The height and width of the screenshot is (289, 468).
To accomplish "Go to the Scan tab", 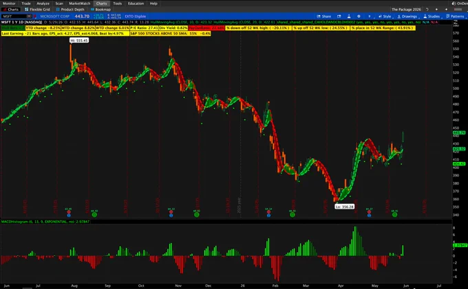I will pyautogui.click(x=59, y=3).
